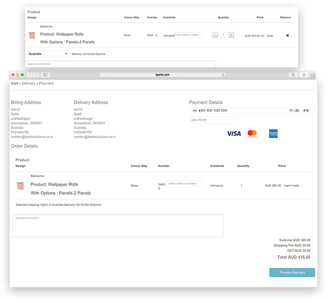Increase quantity with the plus button

[x=231, y=35]
